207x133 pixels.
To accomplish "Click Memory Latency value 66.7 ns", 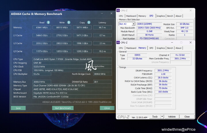I will click(x=102, y=27).
